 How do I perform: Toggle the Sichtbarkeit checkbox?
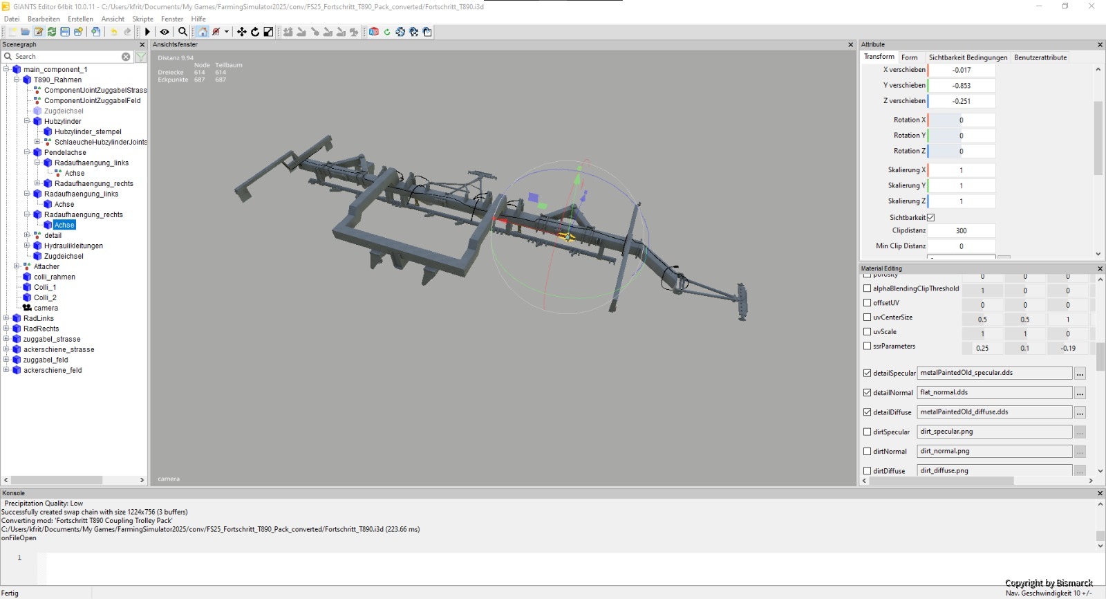931,217
